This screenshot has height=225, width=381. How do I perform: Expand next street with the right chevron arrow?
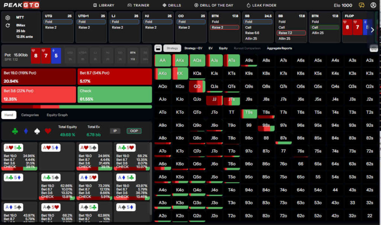point(372,30)
